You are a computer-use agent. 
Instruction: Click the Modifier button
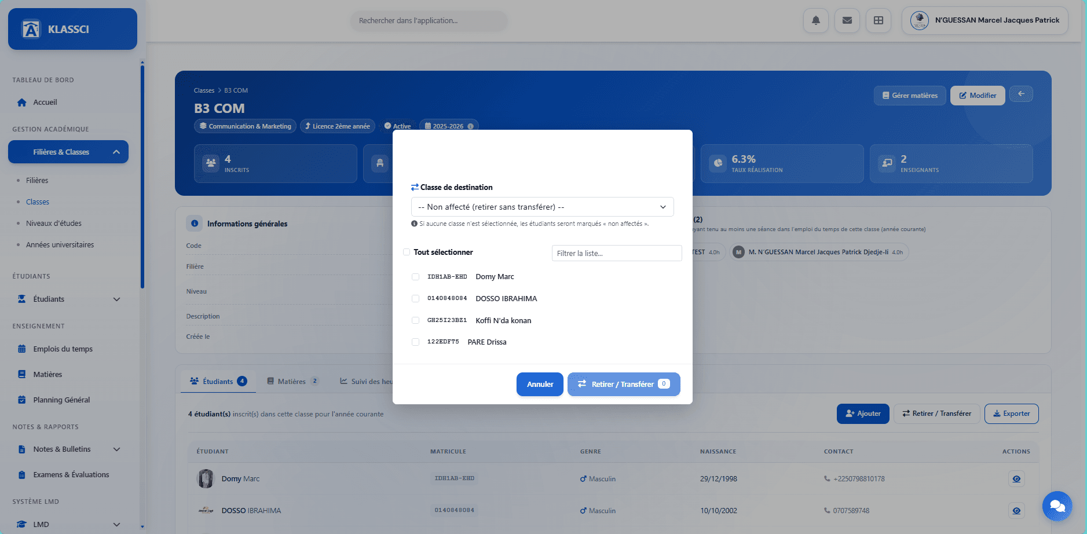[x=978, y=96]
